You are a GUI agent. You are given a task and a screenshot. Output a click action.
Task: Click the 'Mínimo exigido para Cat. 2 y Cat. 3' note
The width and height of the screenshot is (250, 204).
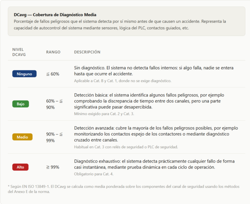click(x=104, y=114)
